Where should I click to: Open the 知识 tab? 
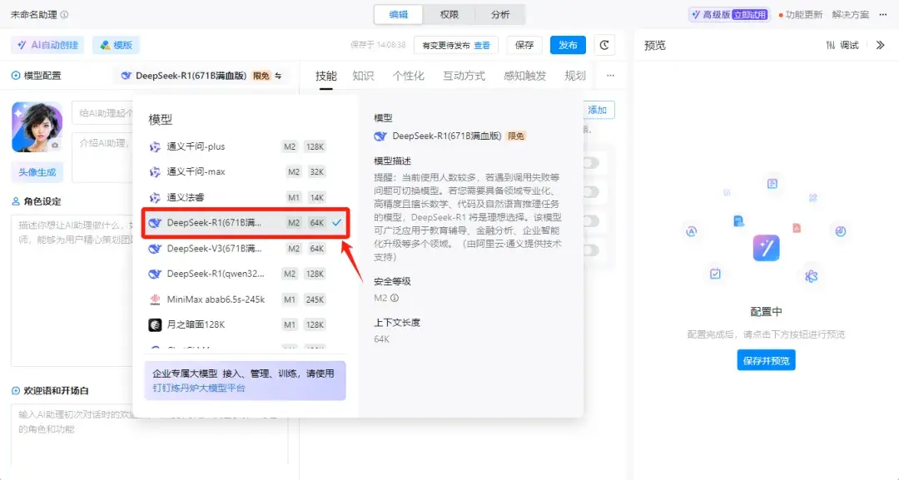coord(363,76)
